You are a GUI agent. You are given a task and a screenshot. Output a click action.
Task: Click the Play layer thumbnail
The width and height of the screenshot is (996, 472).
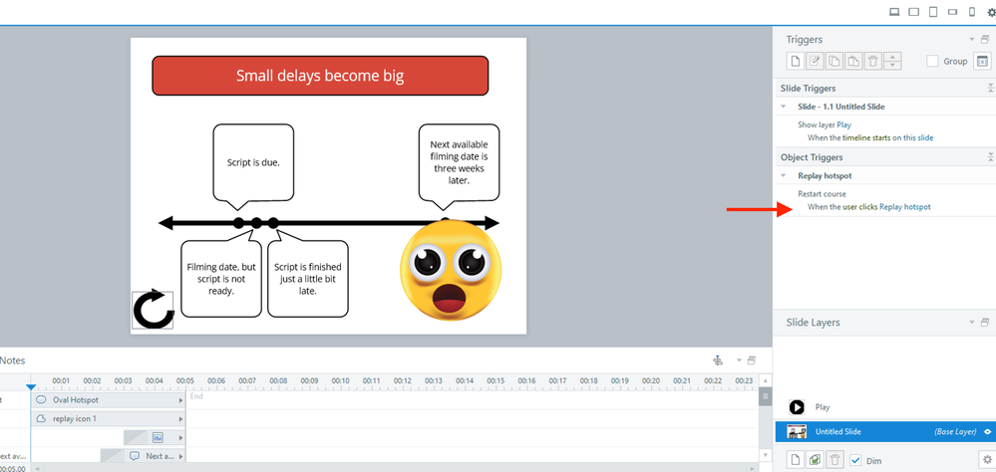[x=797, y=407]
